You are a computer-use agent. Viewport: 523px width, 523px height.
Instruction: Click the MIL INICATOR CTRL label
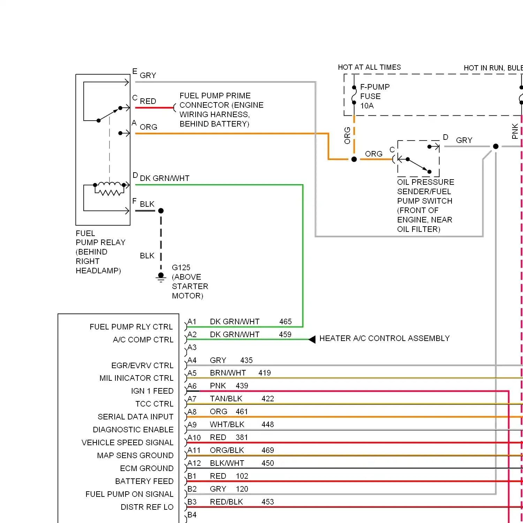pyautogui.click(x=136, y=378)
